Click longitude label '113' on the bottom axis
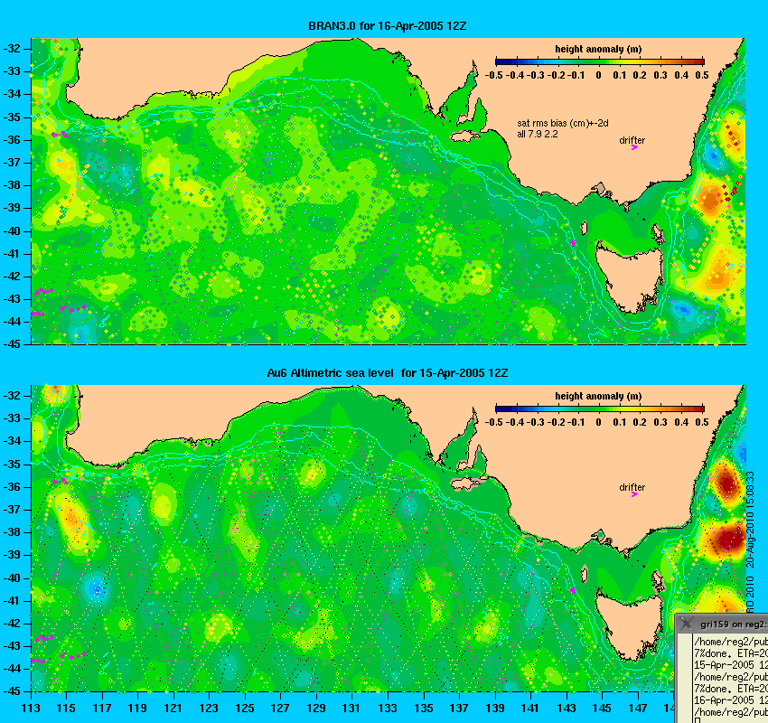The height and width of the screenshot is (723, 768). [31, 709]
